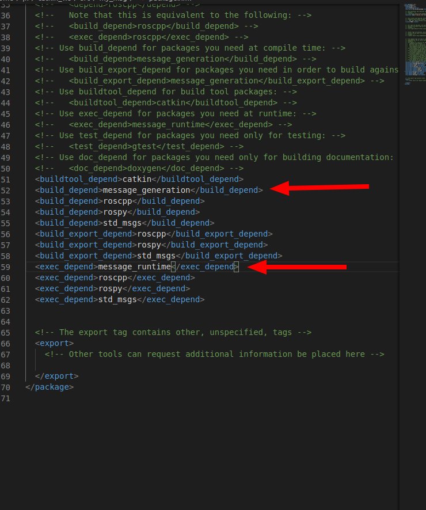Click line number 36 in the gutter

[x=6, y=16]
